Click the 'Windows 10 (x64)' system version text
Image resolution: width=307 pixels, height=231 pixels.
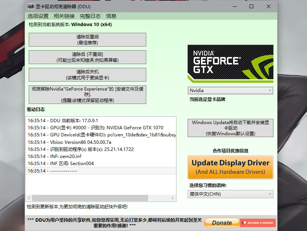click(x=91, y=25)
